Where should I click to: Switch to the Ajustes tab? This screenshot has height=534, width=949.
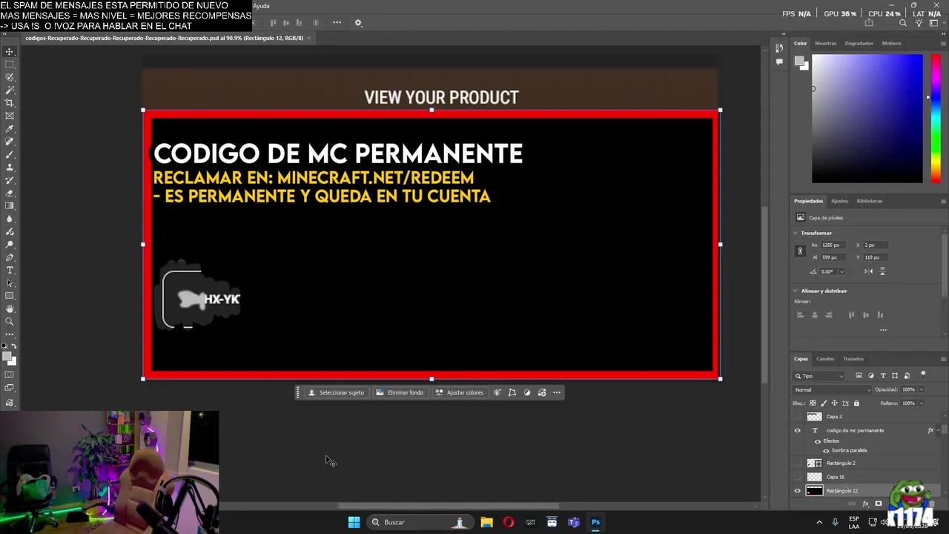pos(839,201)
